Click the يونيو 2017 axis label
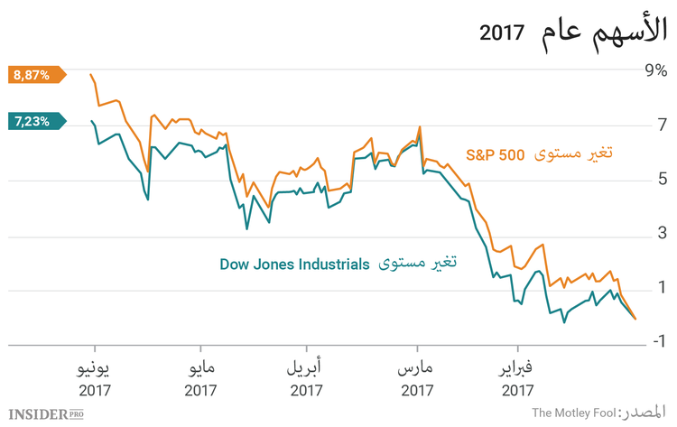Image resolution: width=677 pixels, height=427 pixels. point(94,379)
